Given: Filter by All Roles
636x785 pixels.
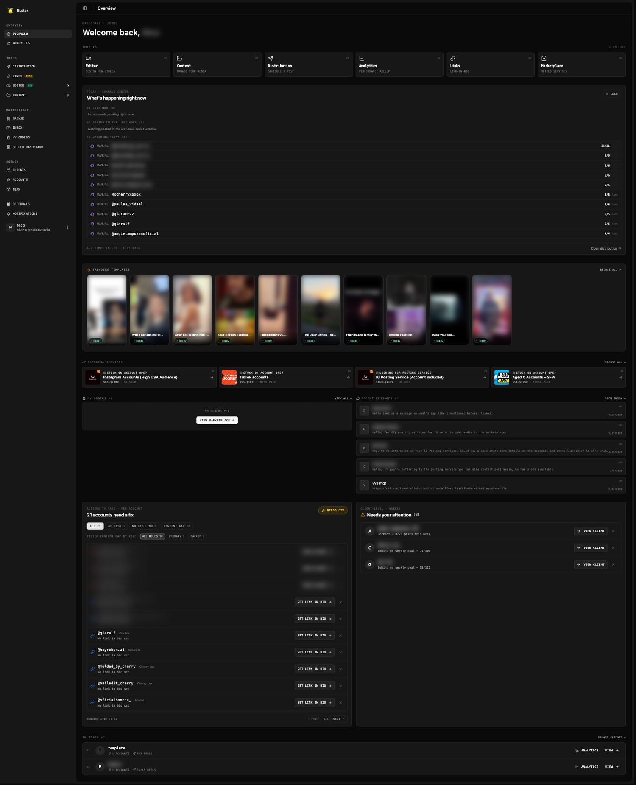Looking at the screenshot, I should [153, 536].
